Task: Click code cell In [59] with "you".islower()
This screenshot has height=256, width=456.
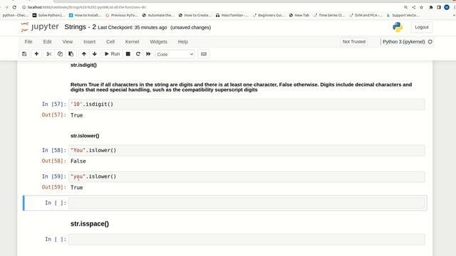Action: point(247,176)
